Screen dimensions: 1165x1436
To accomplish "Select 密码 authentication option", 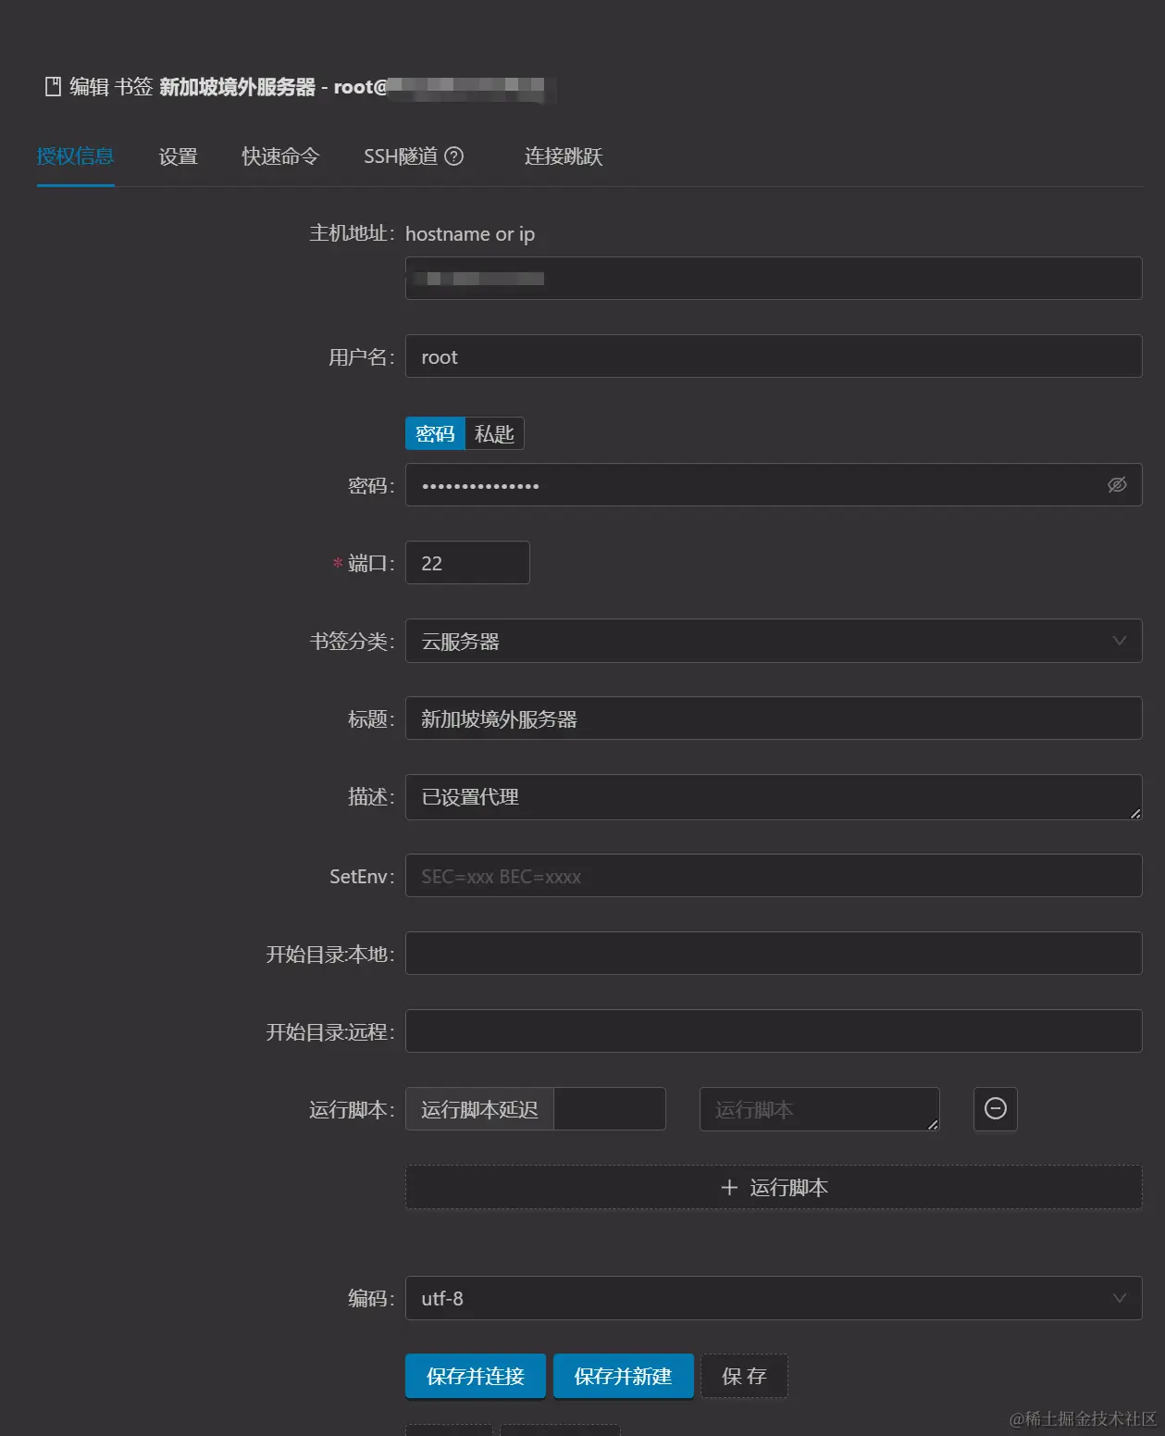I will 435,433.
